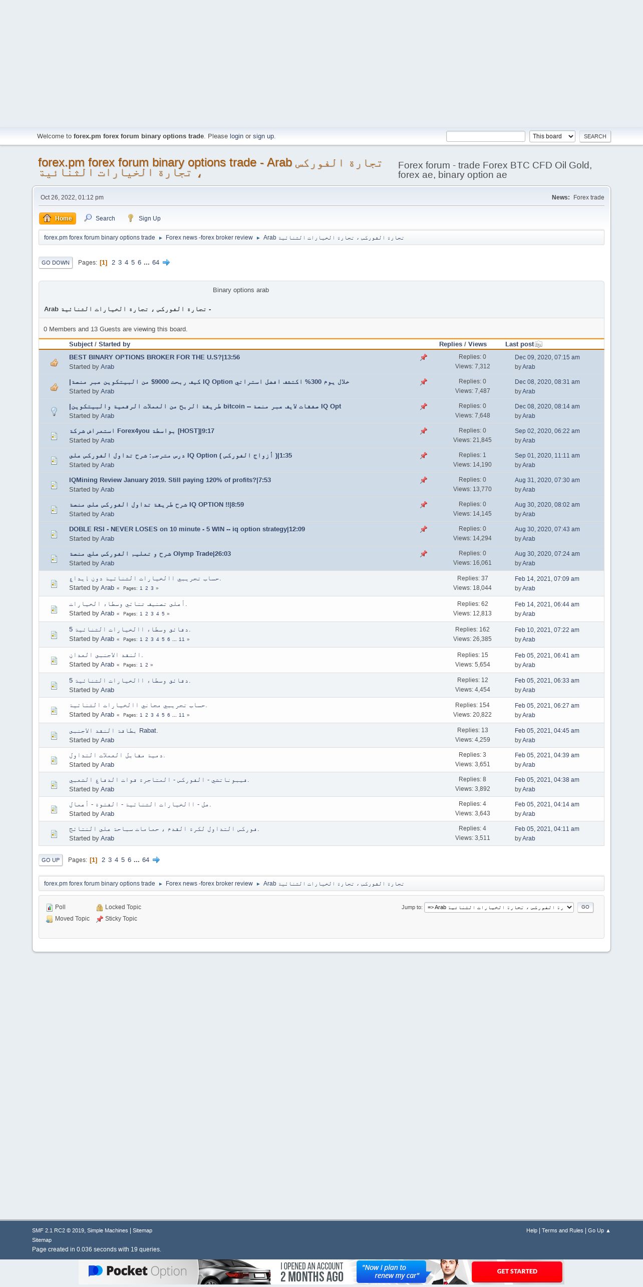Open the Help footer link
The image size is (643, 1287).
531,1230
